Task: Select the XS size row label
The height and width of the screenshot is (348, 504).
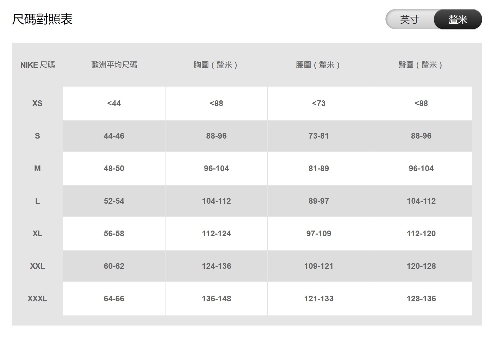Action: coord(37,103)
